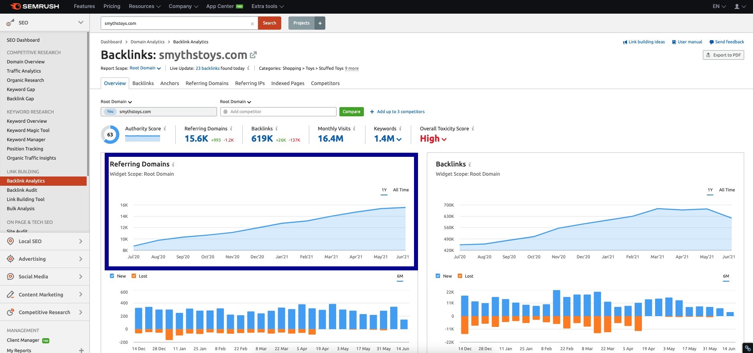
Task: Switch to the Backlinks tab
Action: 143,83
